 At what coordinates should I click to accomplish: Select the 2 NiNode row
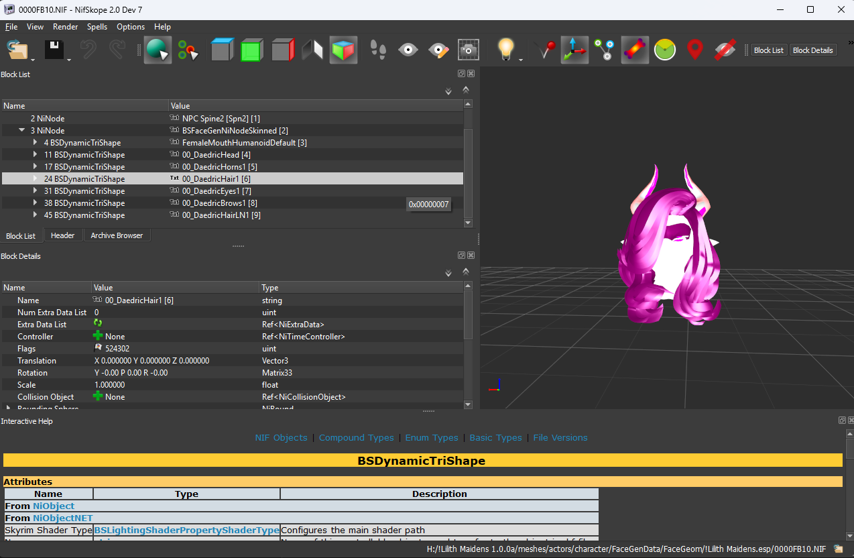pos(232,118)
